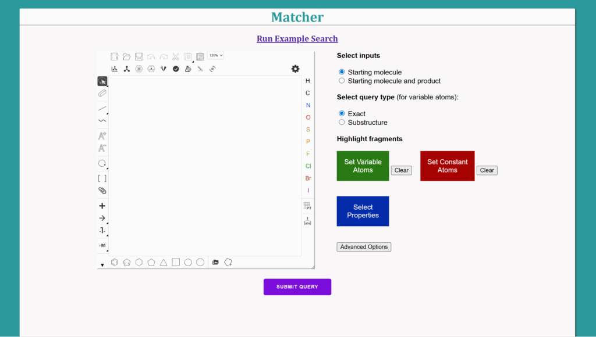596x337 pixels.
Task: Click the Reaction Plus tool
Action: coord(102,206)
